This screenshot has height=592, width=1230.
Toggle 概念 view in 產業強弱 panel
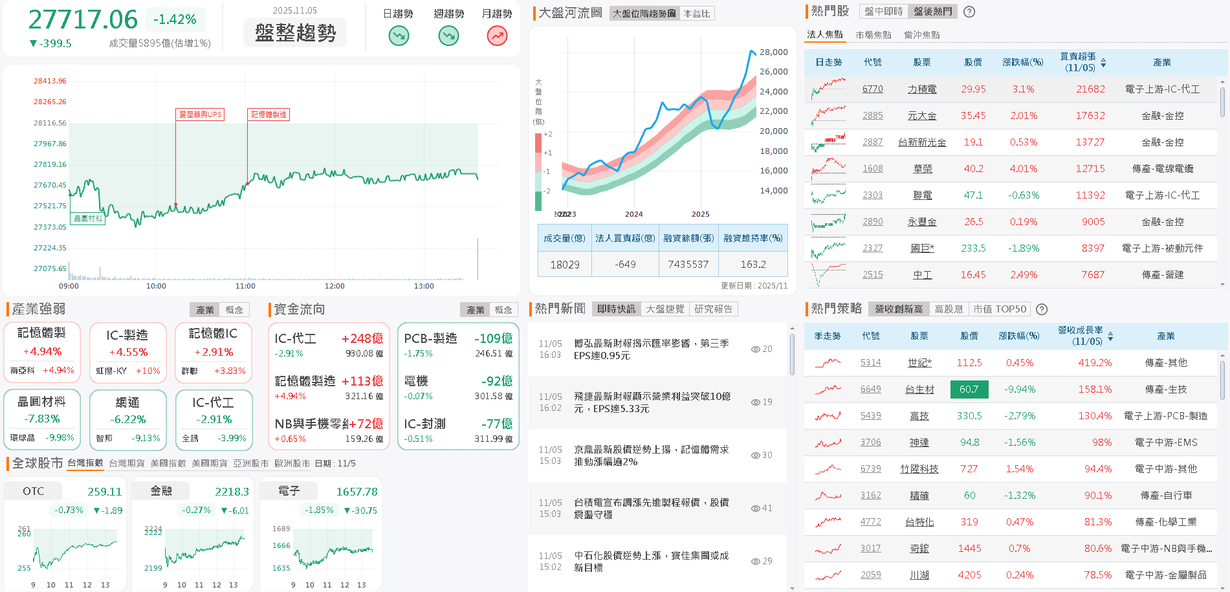235,309
